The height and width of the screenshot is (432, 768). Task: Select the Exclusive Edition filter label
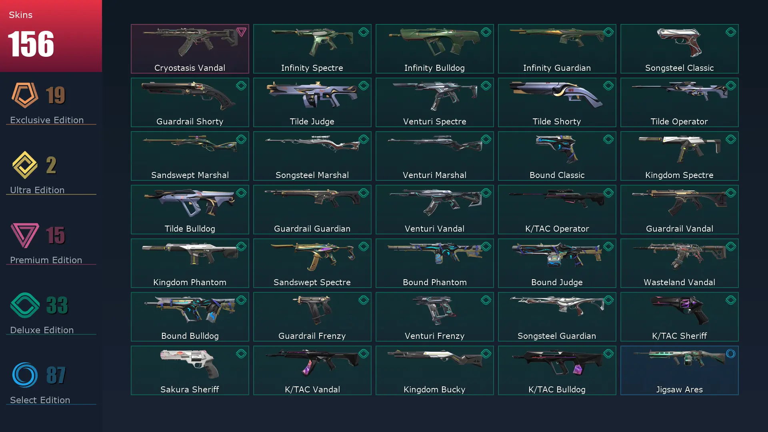(x=47, y=120)
